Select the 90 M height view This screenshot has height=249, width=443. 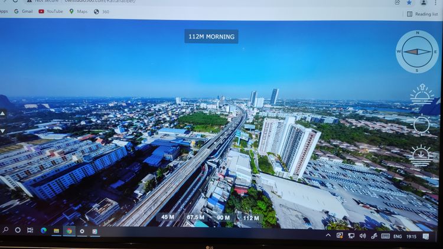coord(223,218)
